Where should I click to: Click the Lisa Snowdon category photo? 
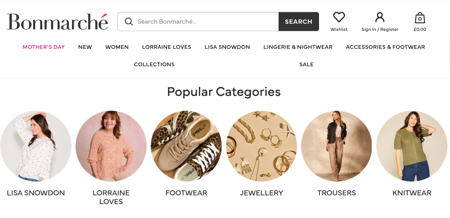pos(36,146)
